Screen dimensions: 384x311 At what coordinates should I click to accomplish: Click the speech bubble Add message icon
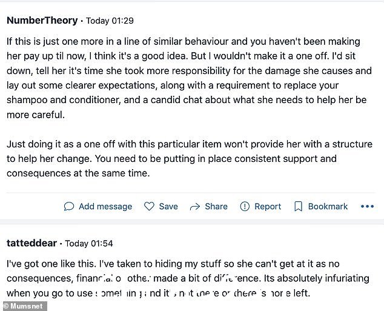tap(69, 206)
